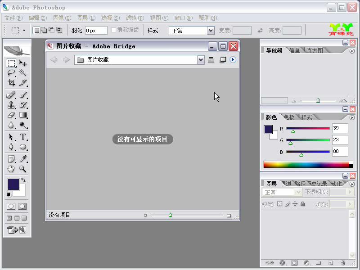The width and height of the screenshot is (360, 270).
Task: Click the G value field showing 23
Action: click(x=340, y=139)
